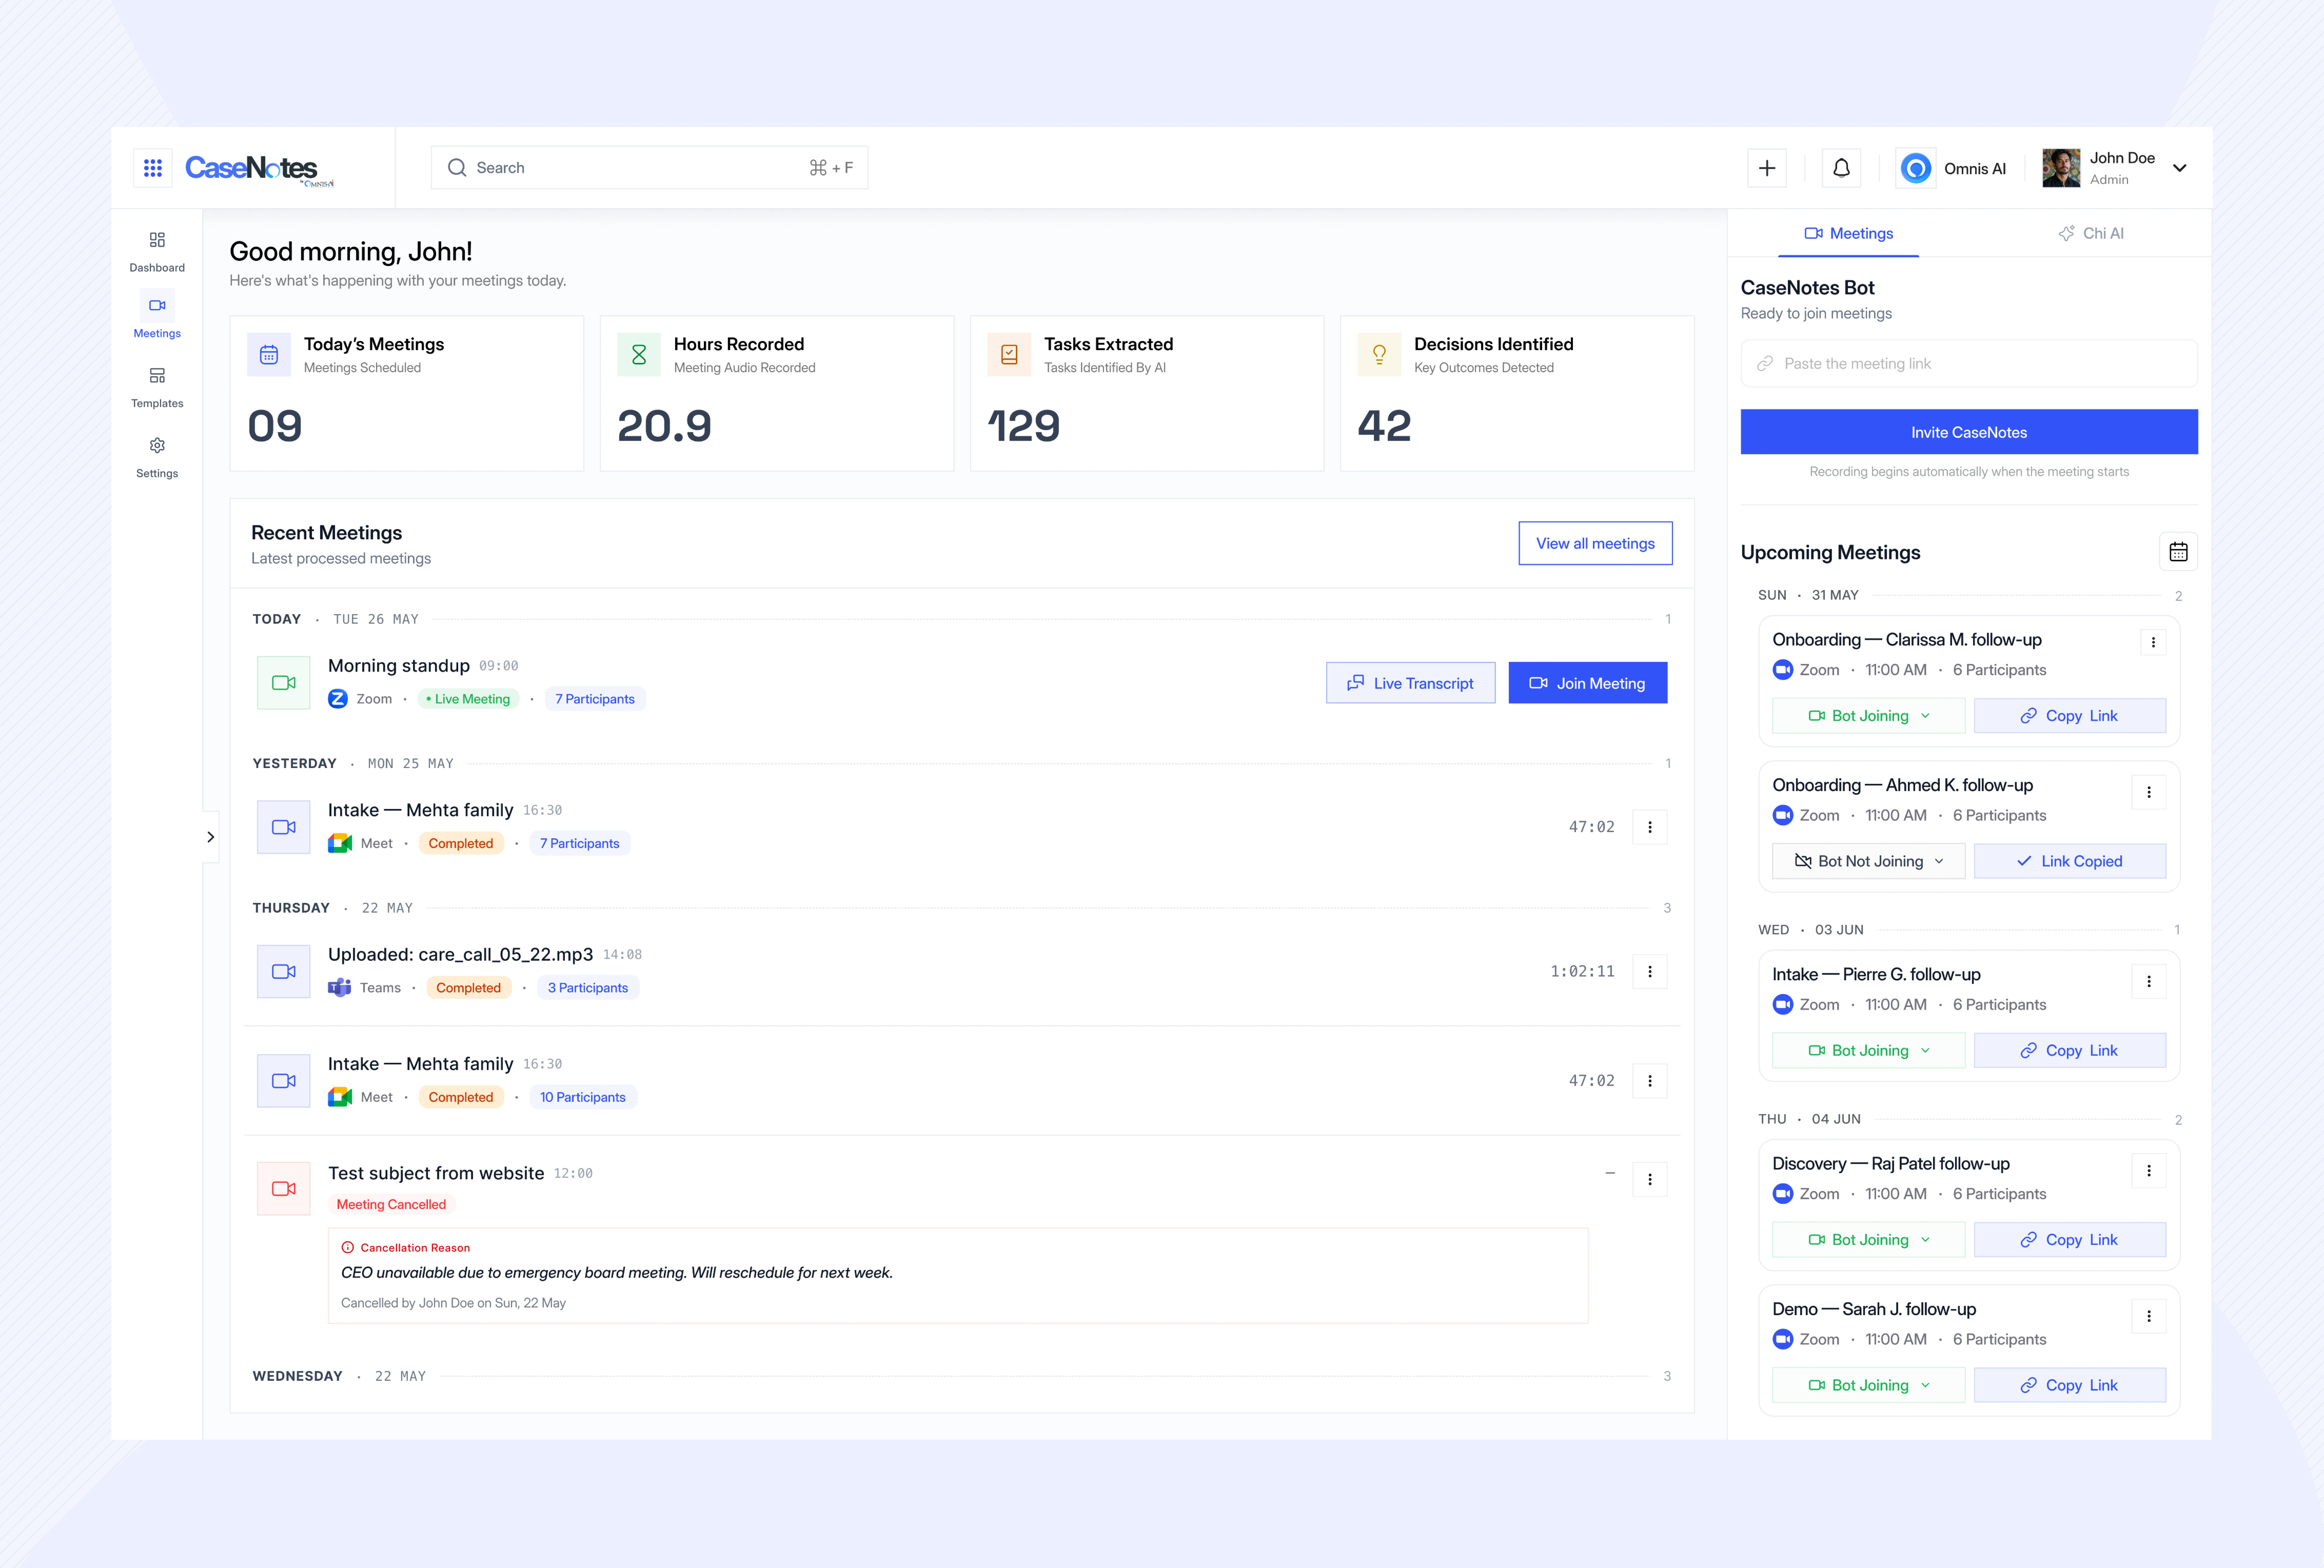
Task: Click the Monday 25 May Intake camera icon
Action: [284, 828]
